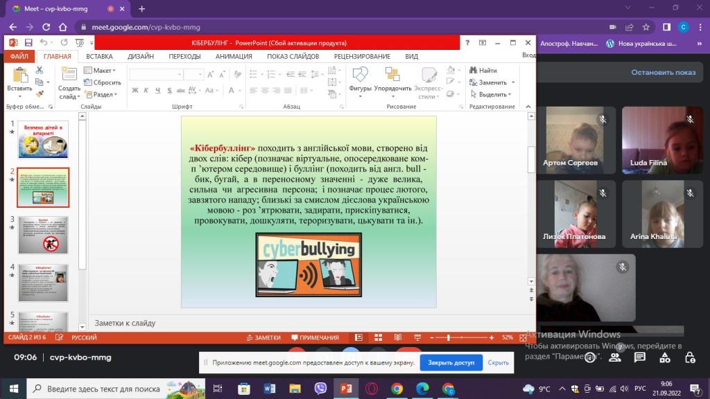Toggle underline (Ч) formatting
Image resolution: width=710 pixels, height=399 pixels.
(x=157, y=91)
